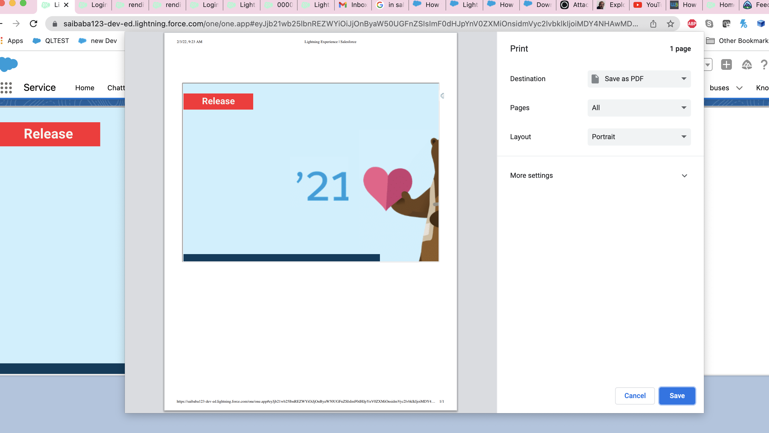Click the print preview page thumbnail
769x433 pixels.
(x=311, y=221)
